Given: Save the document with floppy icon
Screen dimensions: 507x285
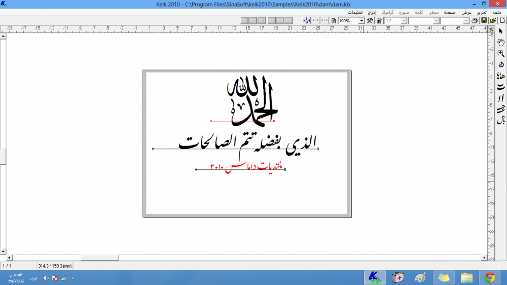Looking at the screenshot, I should (484, 20).
